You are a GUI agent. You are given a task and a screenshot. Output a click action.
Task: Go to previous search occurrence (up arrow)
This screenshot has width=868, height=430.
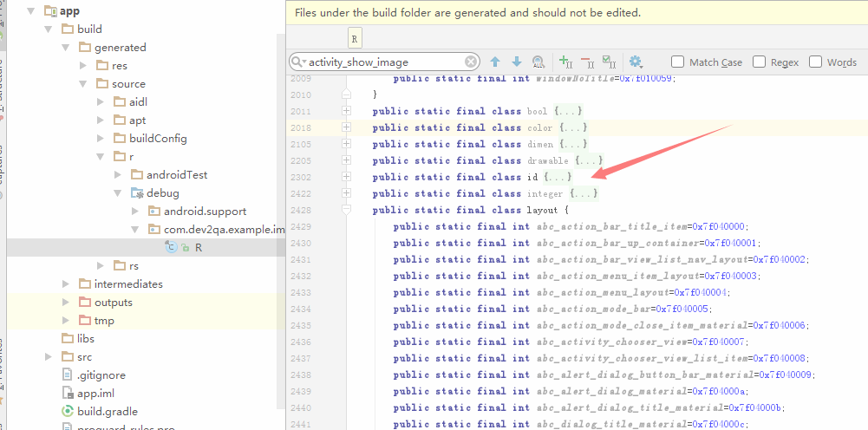tap(495, 62)
